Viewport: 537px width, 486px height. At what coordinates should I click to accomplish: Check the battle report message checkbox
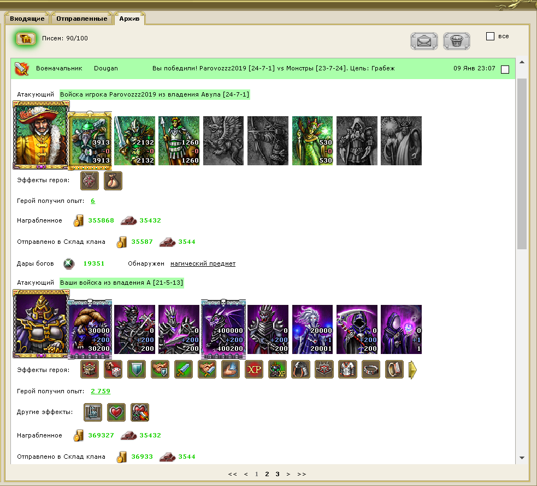pyautogui.click(x=505, y=69)
